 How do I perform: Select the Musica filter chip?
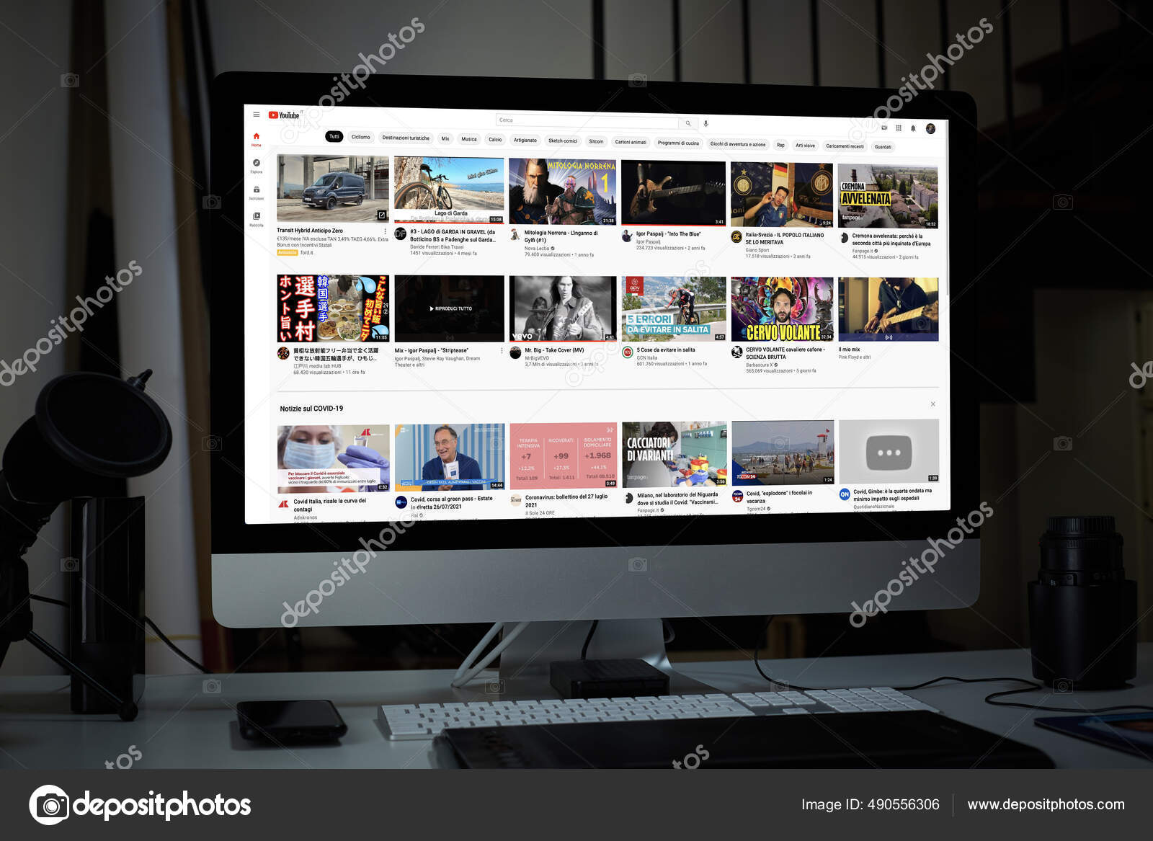point(469,140)
